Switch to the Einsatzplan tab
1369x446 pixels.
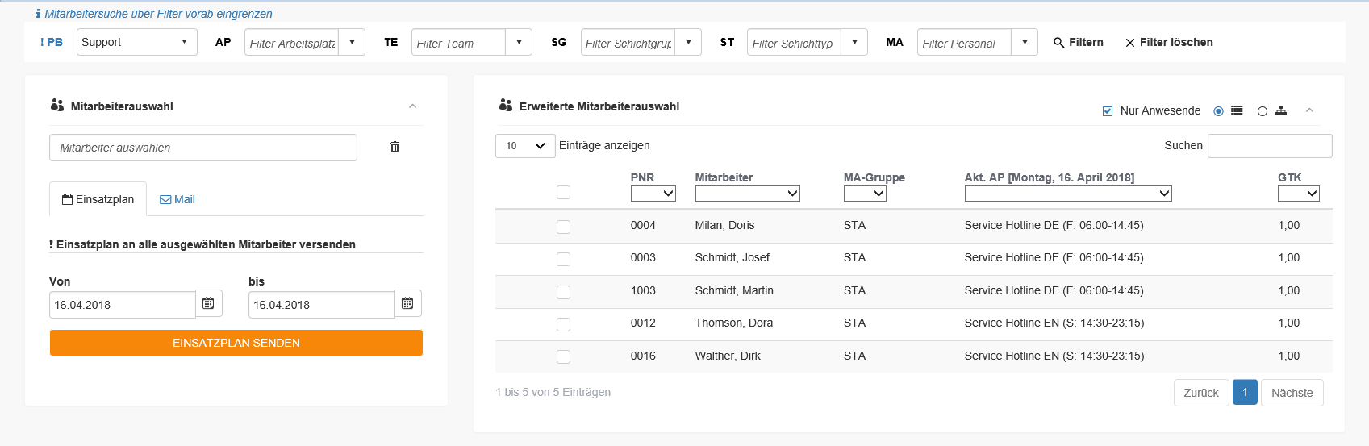98,199
